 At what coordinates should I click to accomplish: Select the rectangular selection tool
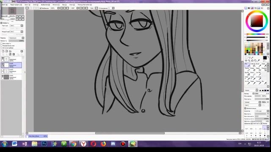click(x=246, y=58)
